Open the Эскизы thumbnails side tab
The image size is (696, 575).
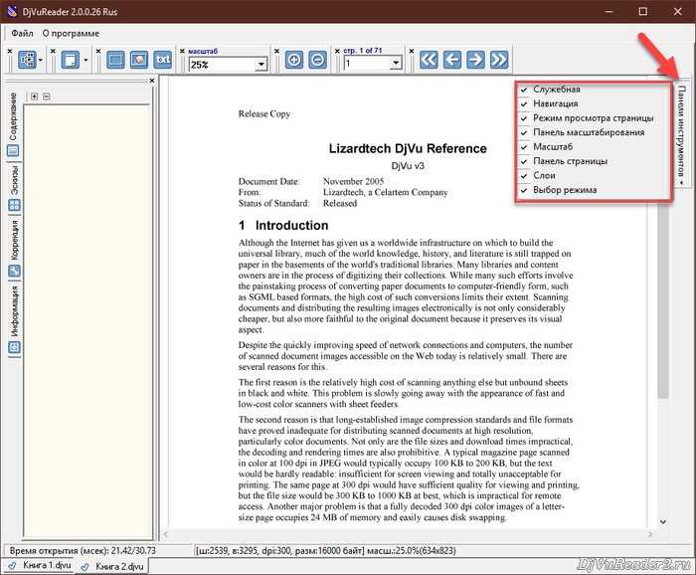coord(14,188)
